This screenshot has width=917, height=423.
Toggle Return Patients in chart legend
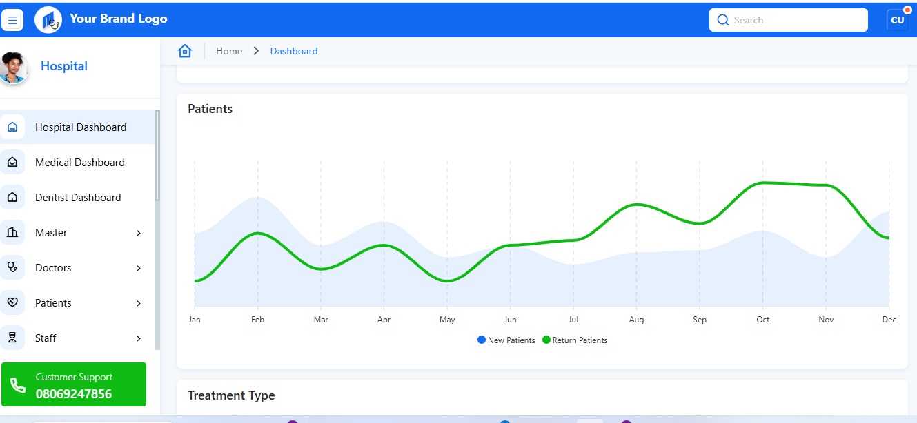575,340
